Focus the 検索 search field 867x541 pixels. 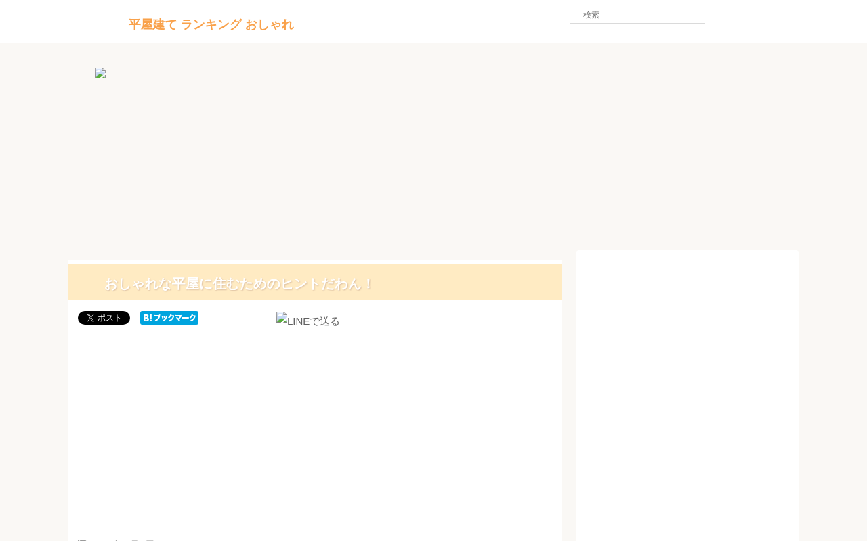pyautogui.click(x=637, y=15)
